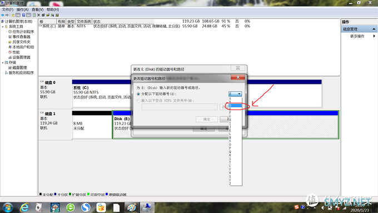This screenshot has height=213, width=378.
Task: Open the Solitaire cards taskbar icon
Action: pos(39,207)
